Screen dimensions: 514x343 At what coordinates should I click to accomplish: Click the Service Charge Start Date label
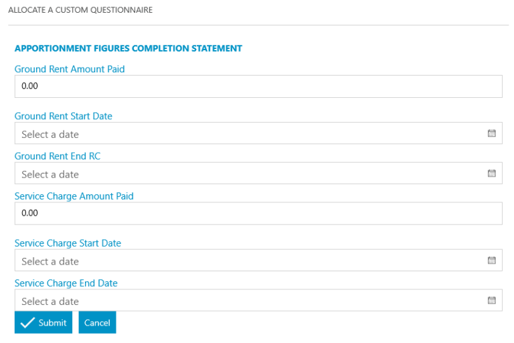click(68, 243)
